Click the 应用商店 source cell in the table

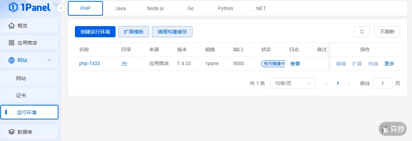coord(159,63)
